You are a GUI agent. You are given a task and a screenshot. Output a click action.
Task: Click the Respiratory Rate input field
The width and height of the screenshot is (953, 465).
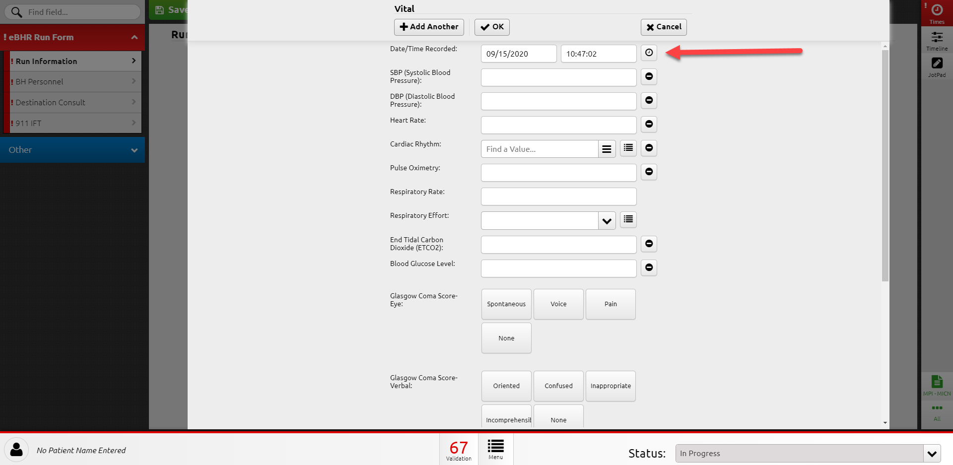[558, 197]
